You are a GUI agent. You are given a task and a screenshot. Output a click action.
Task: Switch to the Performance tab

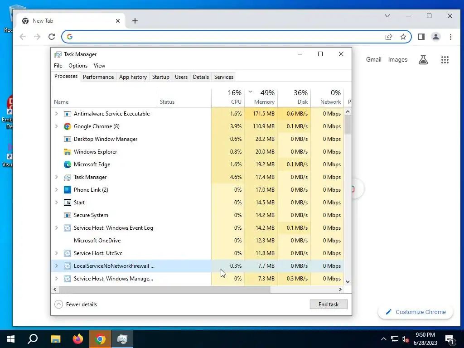98,77
